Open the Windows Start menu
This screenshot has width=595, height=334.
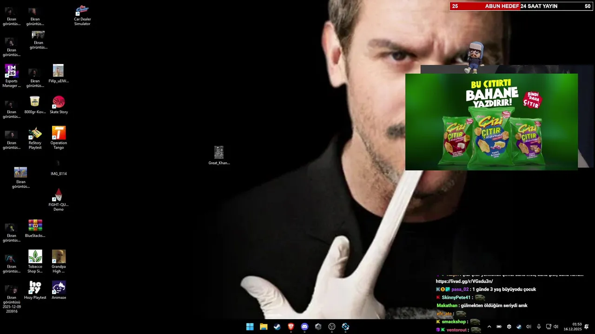(250, 327)
